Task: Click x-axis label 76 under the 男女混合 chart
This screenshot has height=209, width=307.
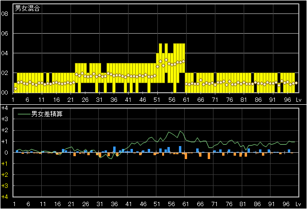Action: tap(229, 100)
